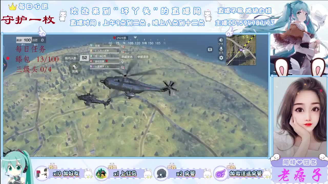Click steering wheel icon beside teammate 1

123,46
